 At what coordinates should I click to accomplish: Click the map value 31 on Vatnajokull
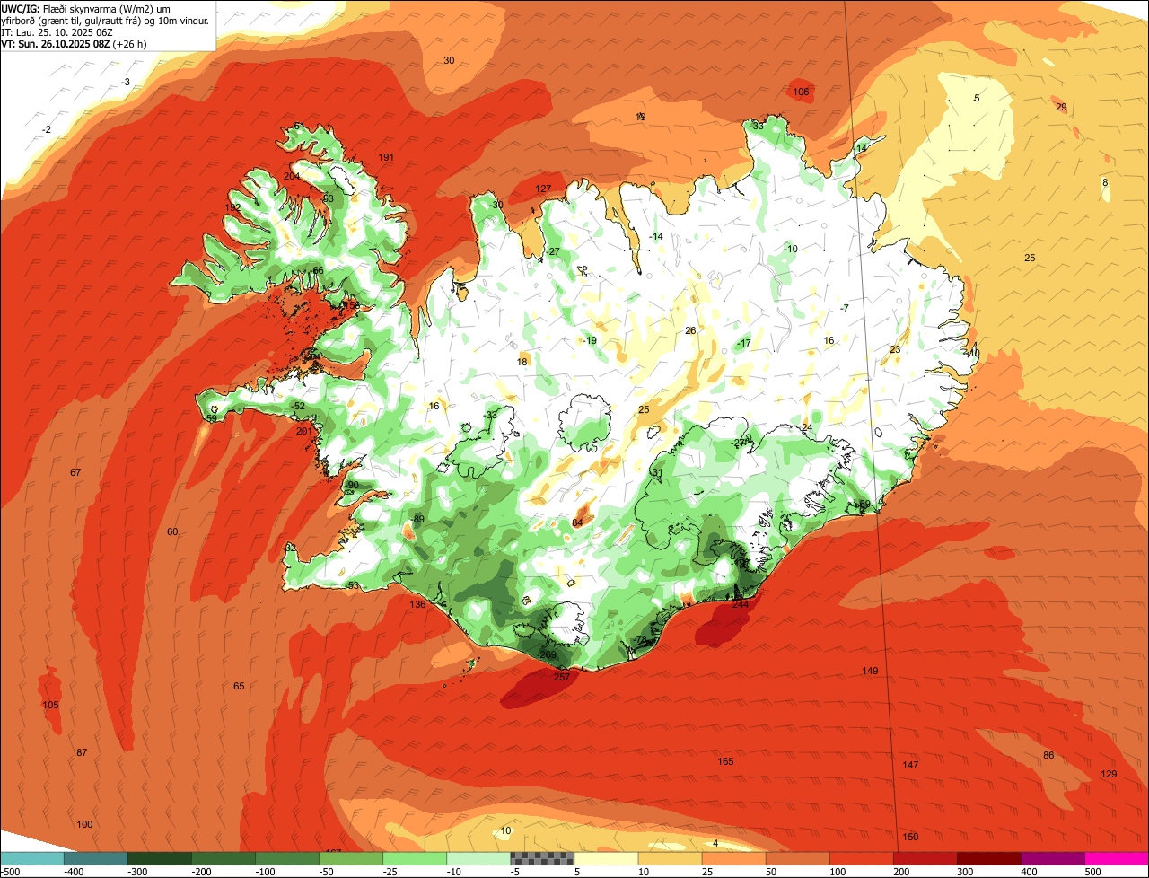[657, 472]
